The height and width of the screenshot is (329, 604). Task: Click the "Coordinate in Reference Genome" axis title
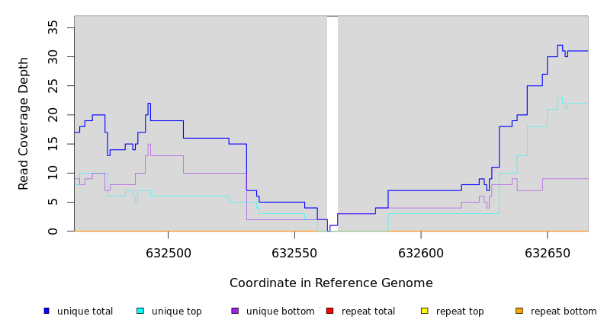pyautogui.click(x=331, y=283)
